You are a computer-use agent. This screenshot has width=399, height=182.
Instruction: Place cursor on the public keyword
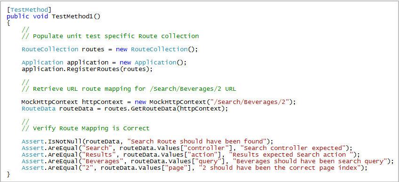(x=18, y=16)
